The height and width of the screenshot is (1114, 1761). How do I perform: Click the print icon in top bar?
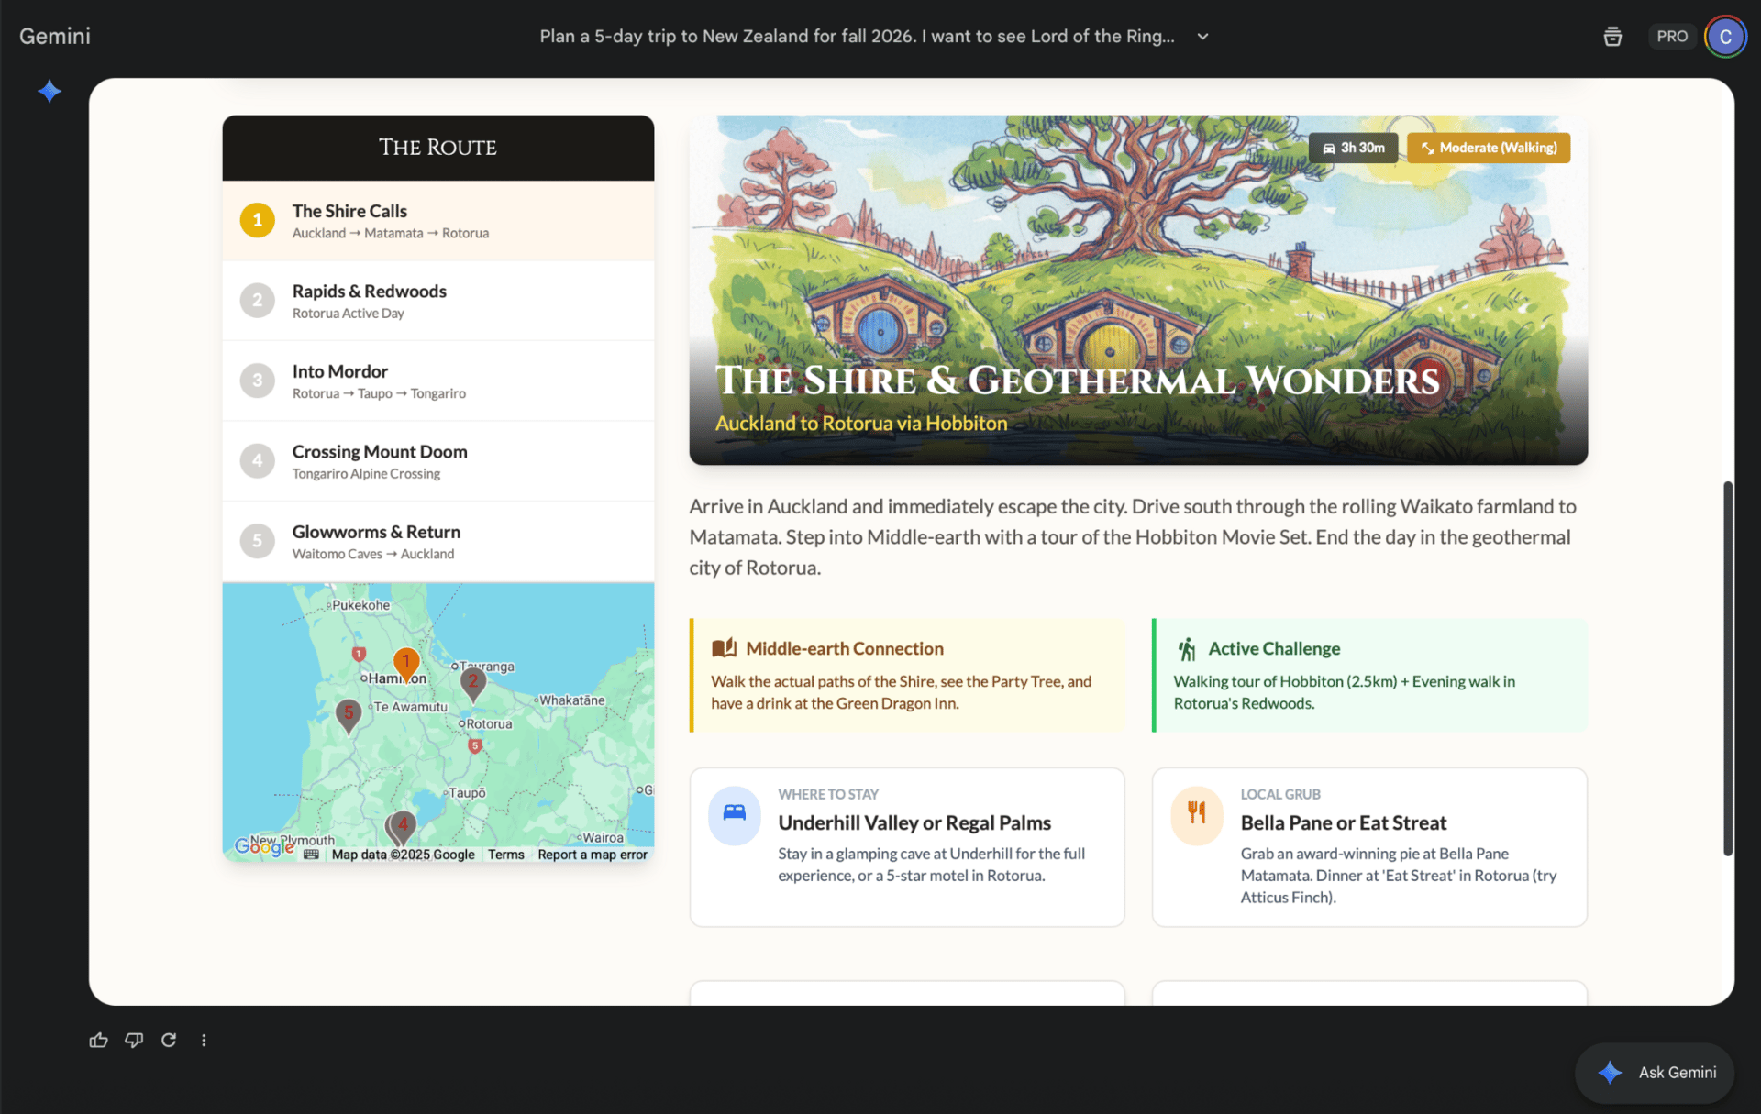[1612, 37]
